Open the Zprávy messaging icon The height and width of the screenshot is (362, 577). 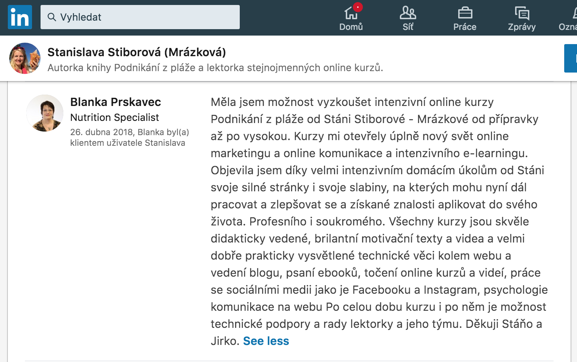coord(522,13)
